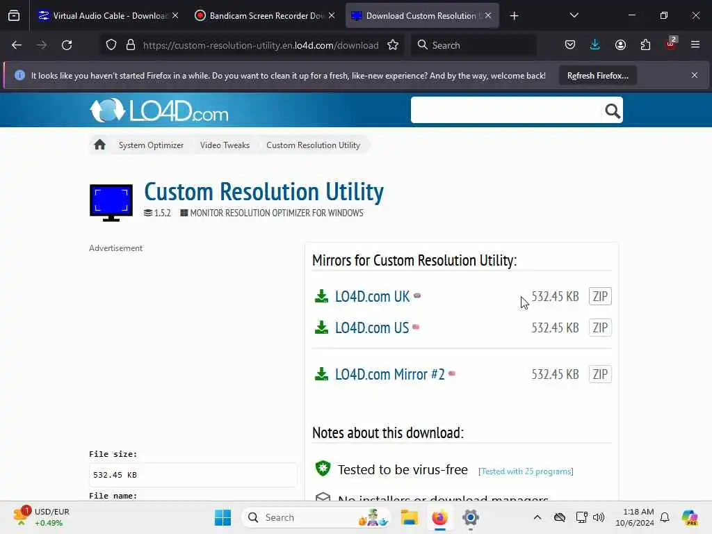Close the Virtual Audio Cable tab
This screenshot has height=534, width=712.
point(175,16)
